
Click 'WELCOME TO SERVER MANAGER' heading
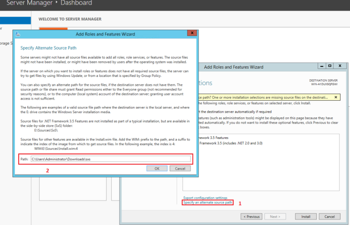(x=70, y=19)
